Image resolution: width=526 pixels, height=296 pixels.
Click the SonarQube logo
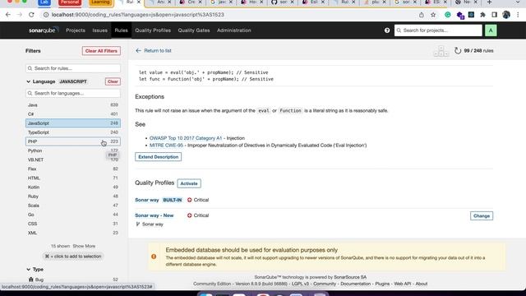[x=44, y=30]
